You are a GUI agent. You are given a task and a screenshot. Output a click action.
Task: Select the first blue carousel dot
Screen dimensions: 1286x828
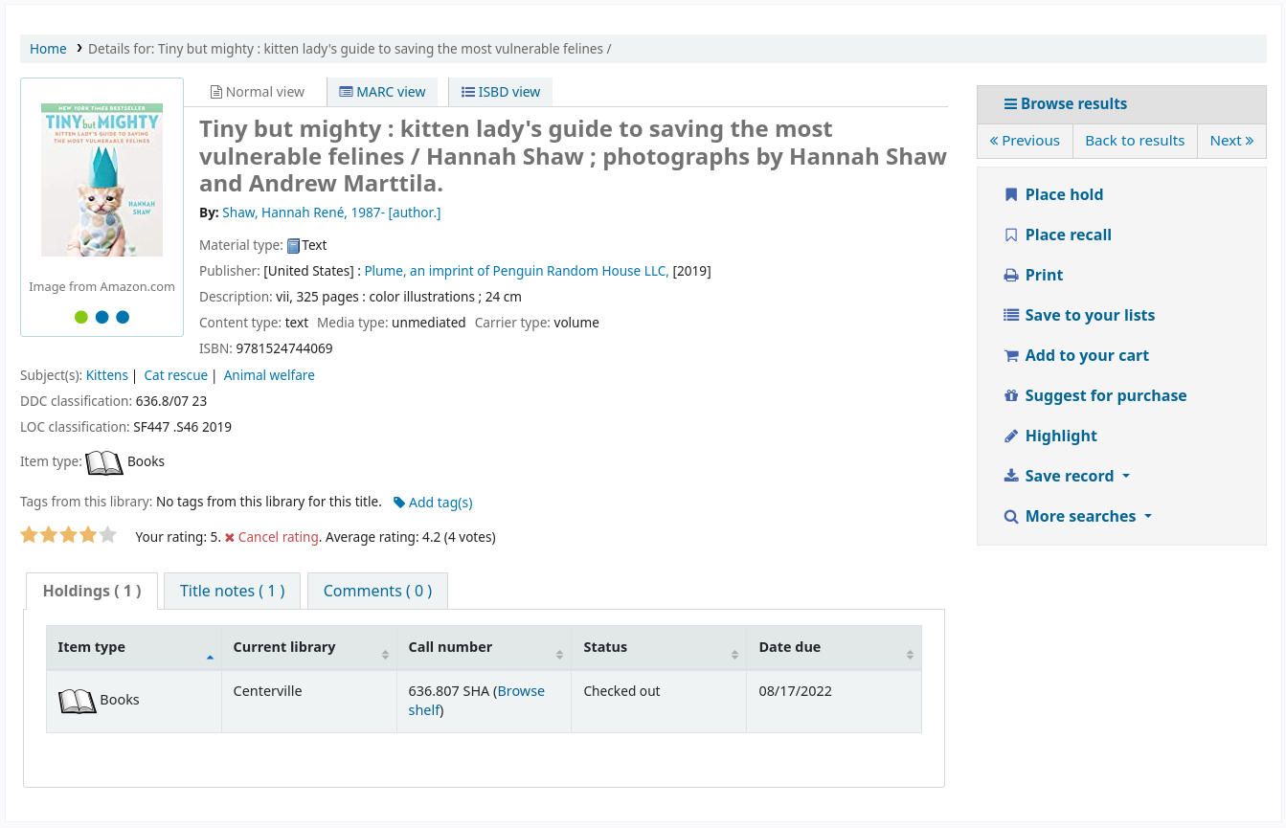102,317
